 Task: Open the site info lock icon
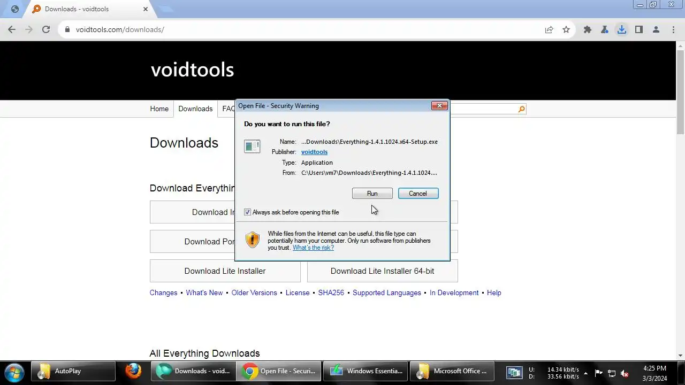[67, 29]
